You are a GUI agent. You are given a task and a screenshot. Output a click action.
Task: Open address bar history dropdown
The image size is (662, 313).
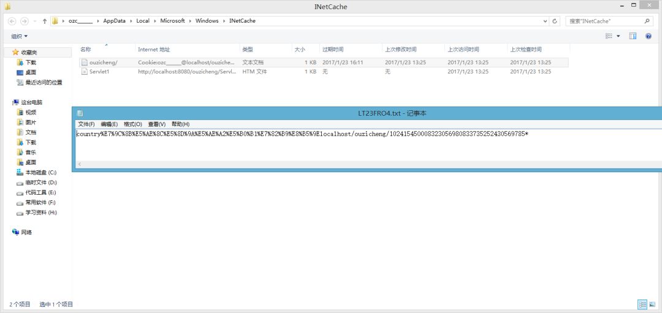pos(546,21)
